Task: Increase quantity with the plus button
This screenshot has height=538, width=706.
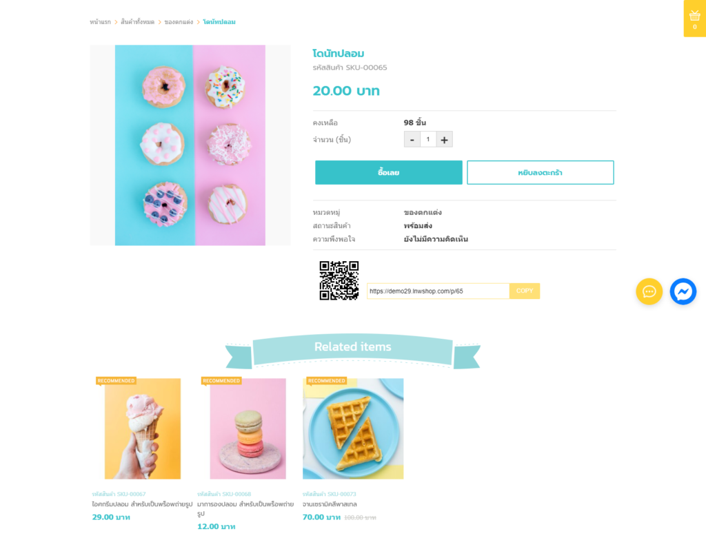Action: coord(444,140)
